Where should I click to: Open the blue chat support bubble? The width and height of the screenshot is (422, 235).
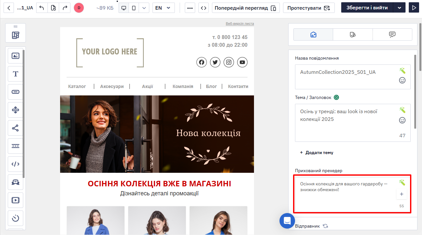tap(287, 221)
